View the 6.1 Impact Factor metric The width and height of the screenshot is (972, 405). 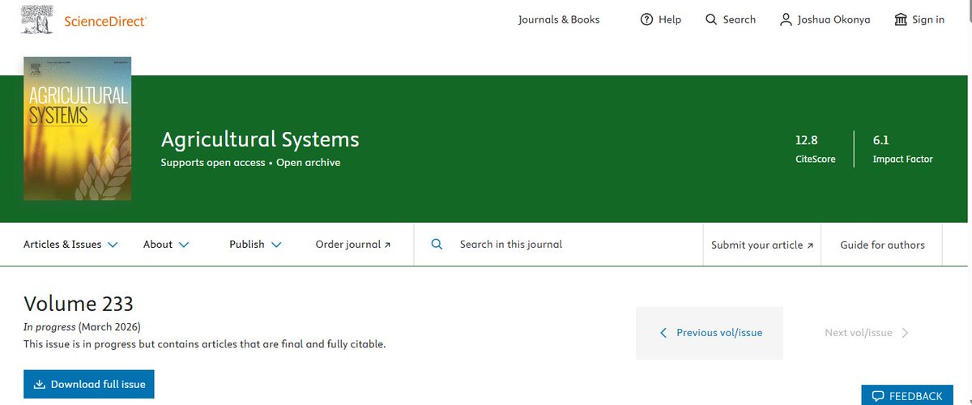click(902, 149)
